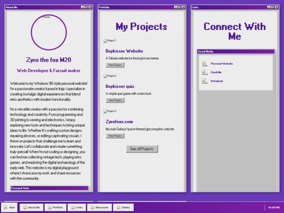Click the My Projects heading

click(x=141, y=27)
